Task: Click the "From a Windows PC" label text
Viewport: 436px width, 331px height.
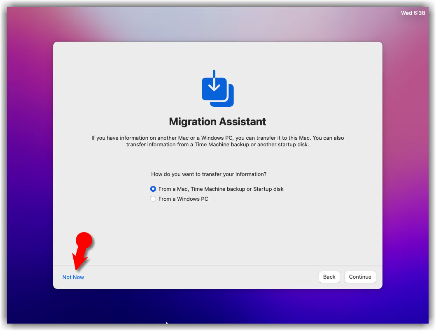Action: pos(183,199)
